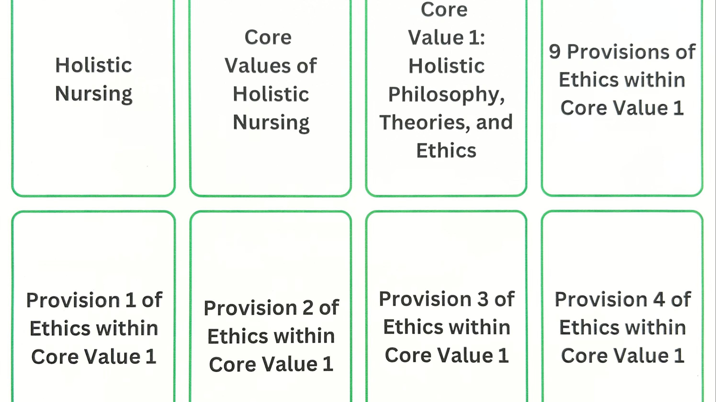Click 'Provision 2 of' text line
The image size is (716, 402).
(x=271, y=308)
